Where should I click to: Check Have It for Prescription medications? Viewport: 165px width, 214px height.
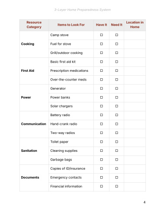(102, 70)
